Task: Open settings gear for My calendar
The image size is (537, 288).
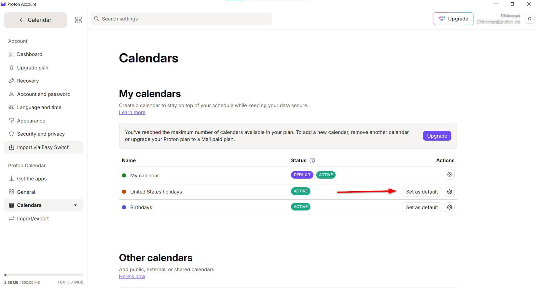Action: click(x=449, y=174)
